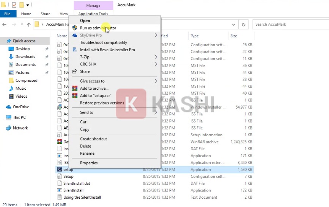Click SilentInstall application icon
329x207 pixels.
(x=60, y=190)
